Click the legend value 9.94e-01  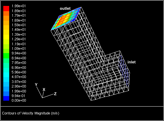pyautogui.click(x=18, y=96)
